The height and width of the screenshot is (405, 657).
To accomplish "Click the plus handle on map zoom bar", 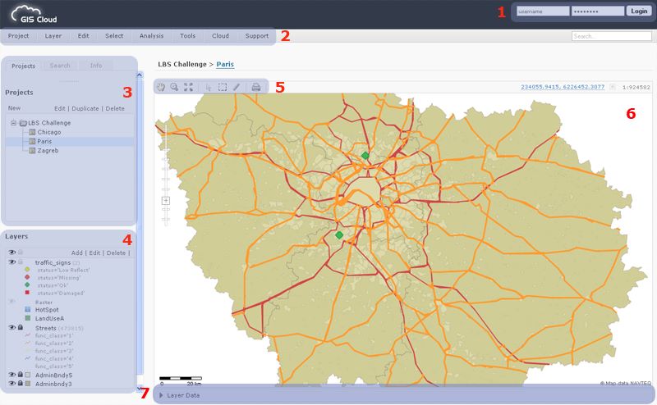I will (x=166, y=200).
